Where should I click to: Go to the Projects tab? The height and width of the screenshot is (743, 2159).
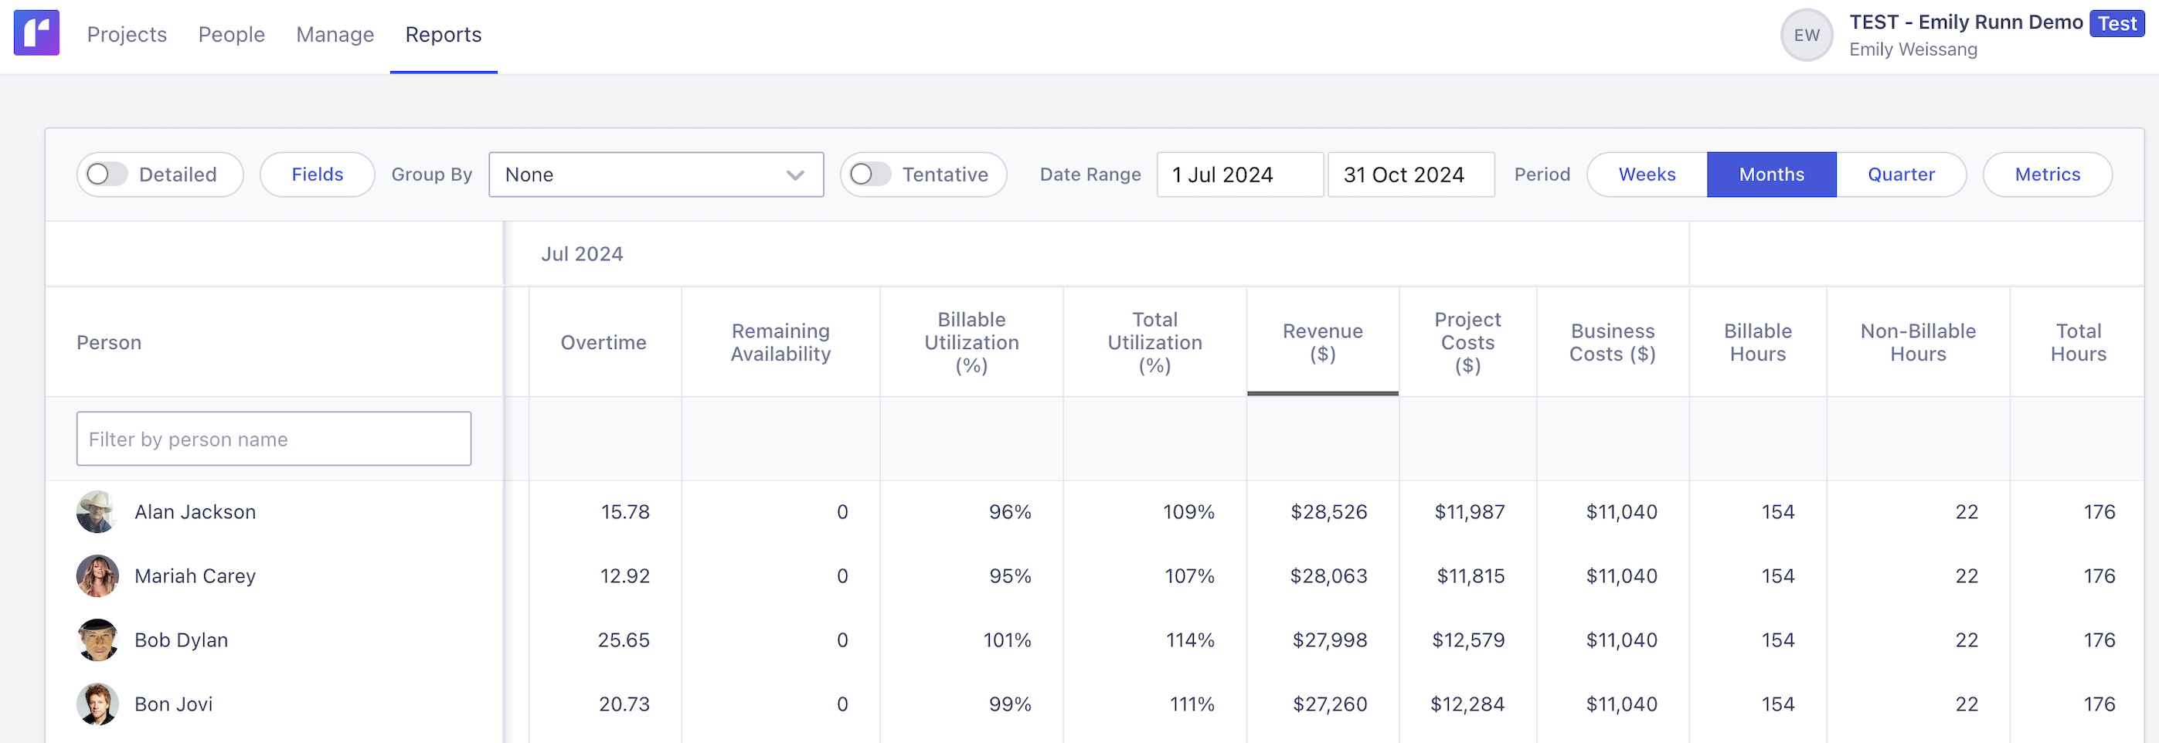pyautogui.click(x=127, y=34)
